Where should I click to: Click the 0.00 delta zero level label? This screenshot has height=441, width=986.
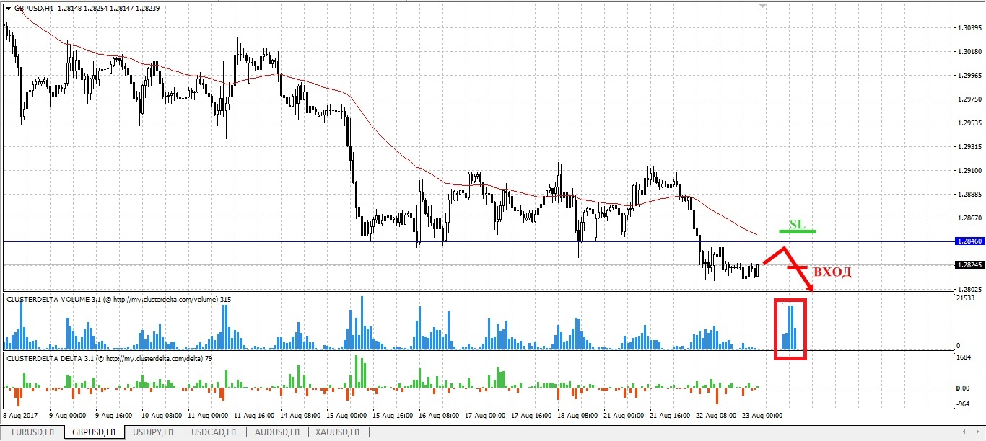point(963,388)
